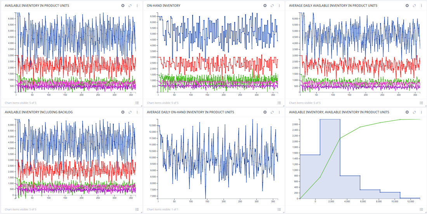Click 'Chart items visible' under Average Daily Available Inventory
427x214 pixels.
(305, 103)
